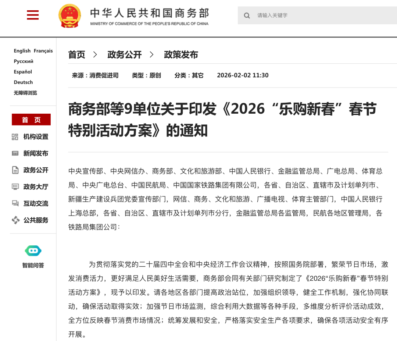Switch site language to Deutsch
This screenshot has width=397, height=341.
click(x=23, y=82)
